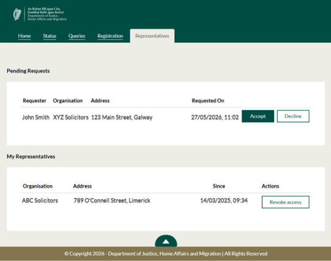Accept John Smith's pending request

point(258,116)
